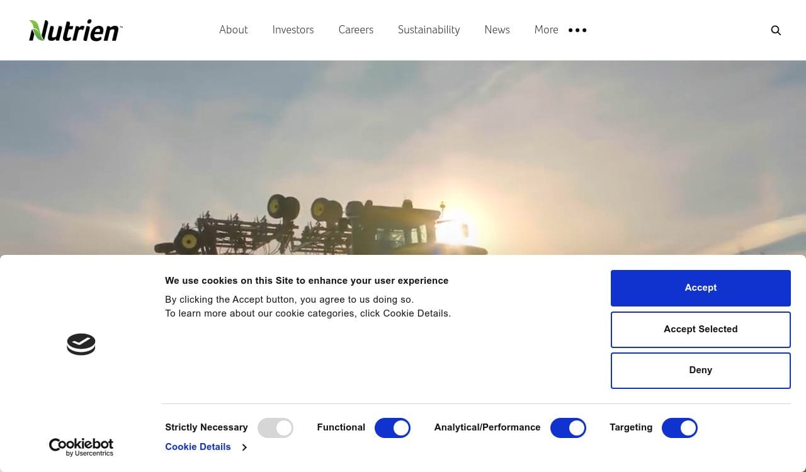This screenshot has height=472, width=806.
Task: Deny cookies with the Deny button
Action: (700, 370)
